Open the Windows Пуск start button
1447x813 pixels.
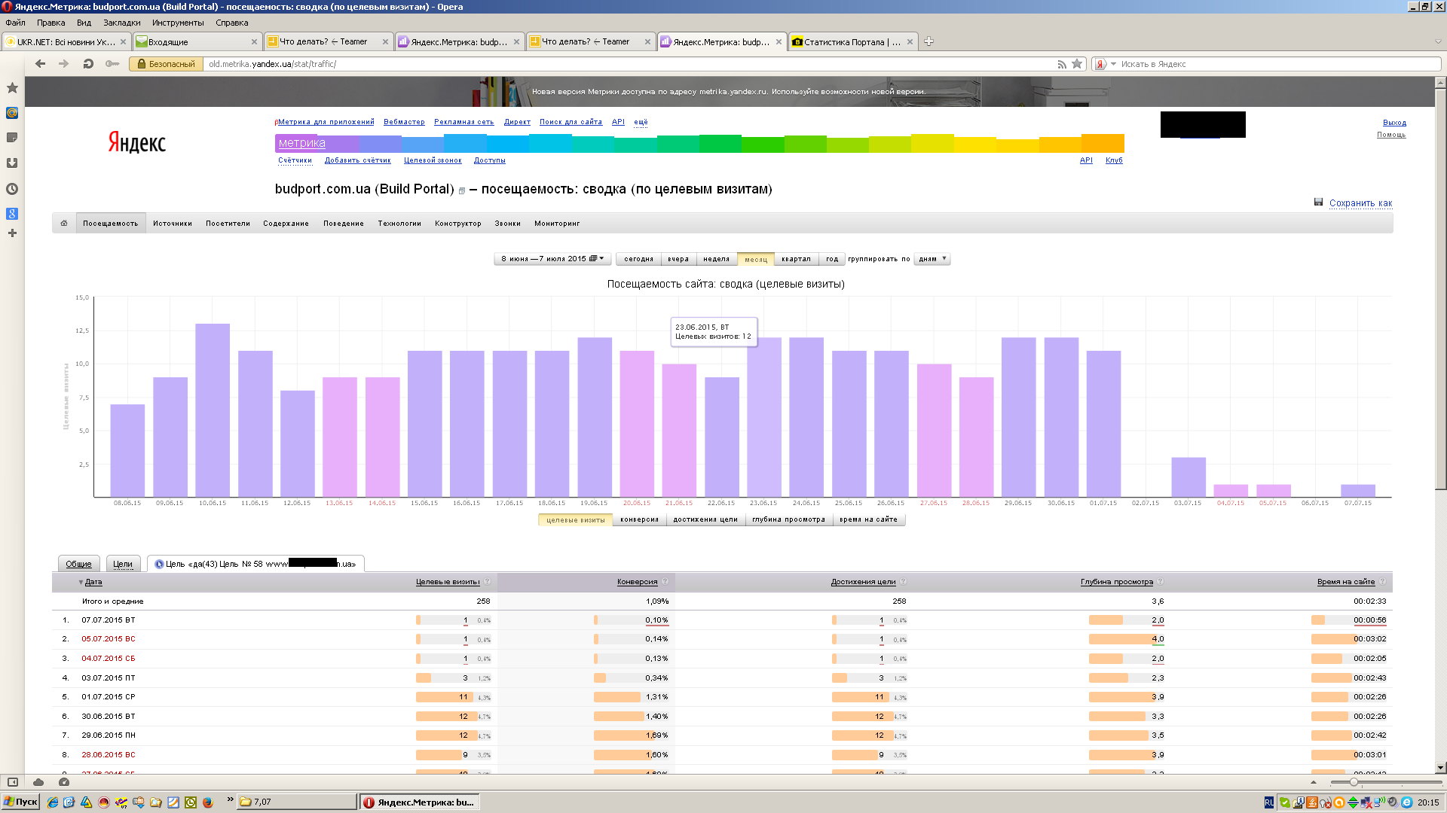pyautogui.click(x=20, y=802)
